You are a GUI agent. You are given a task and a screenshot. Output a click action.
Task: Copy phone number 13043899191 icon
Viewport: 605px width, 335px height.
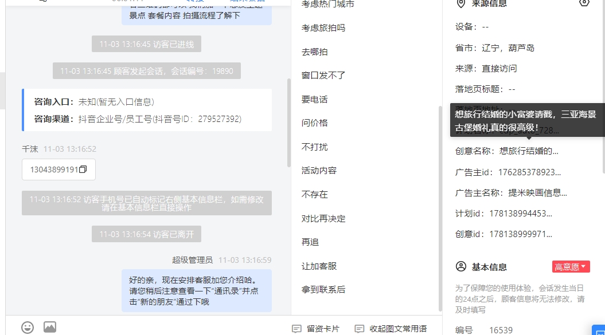[83, 170]
